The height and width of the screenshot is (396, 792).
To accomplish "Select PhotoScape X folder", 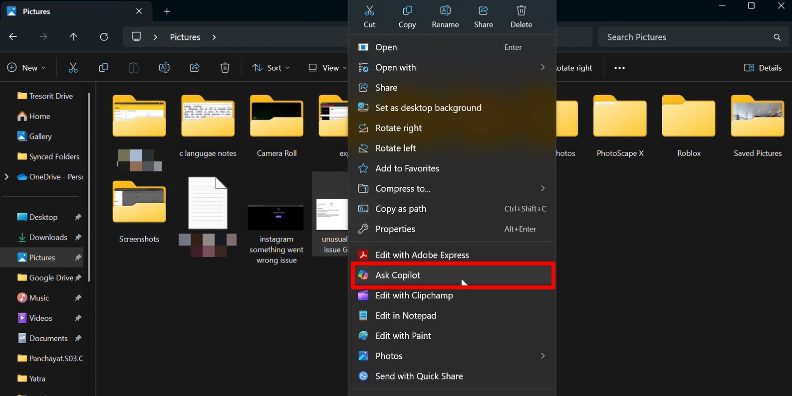I will [620, 127].
